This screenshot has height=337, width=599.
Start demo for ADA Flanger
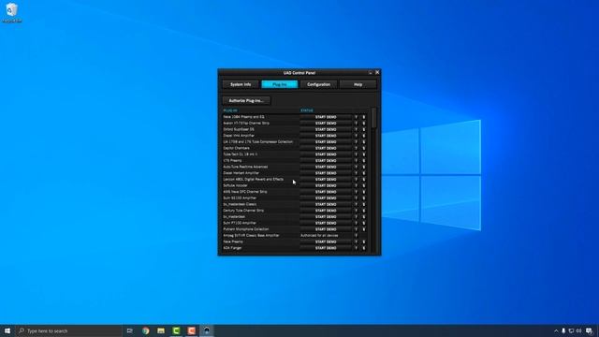(x=326, y=248)
